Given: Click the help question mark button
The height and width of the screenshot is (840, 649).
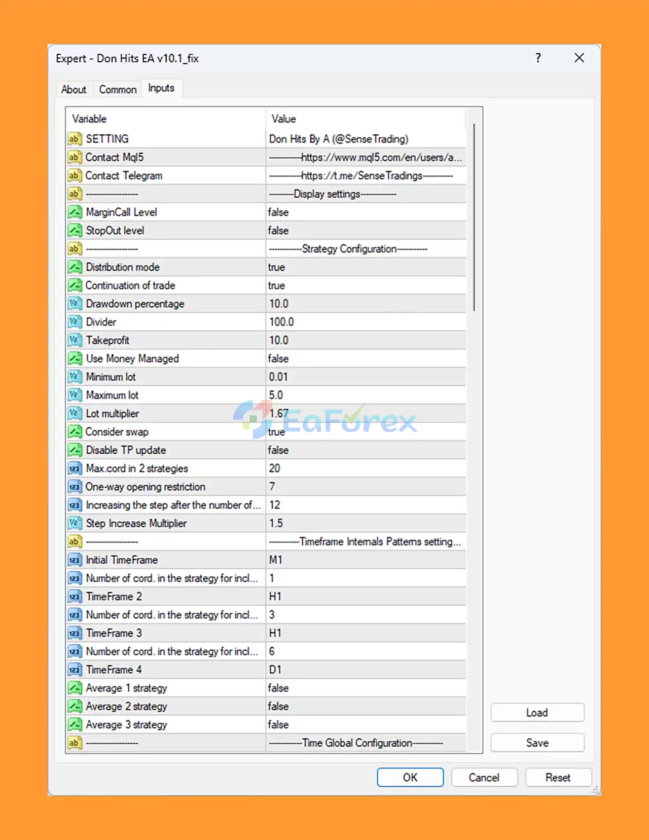Looking at the screenshot, I should click(x=538, y=58).
